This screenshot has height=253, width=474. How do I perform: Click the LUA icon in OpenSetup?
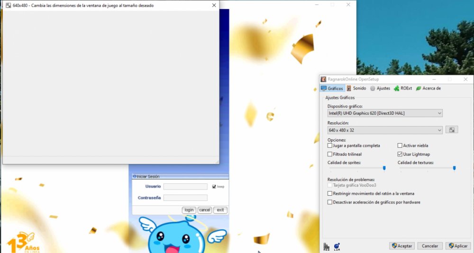(x=337, y=246)
